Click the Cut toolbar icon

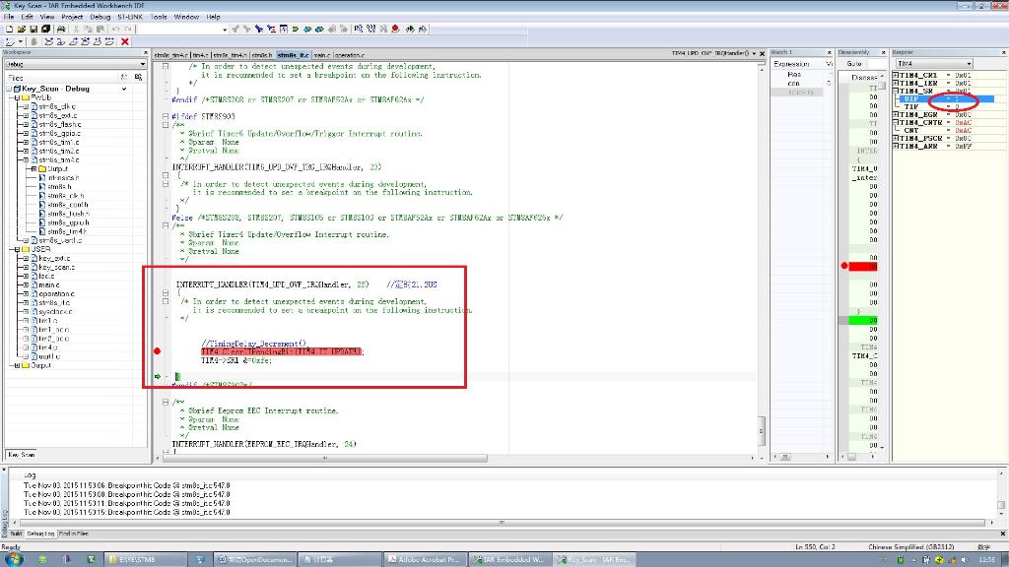pyautogui.click(x=76, y=29)
